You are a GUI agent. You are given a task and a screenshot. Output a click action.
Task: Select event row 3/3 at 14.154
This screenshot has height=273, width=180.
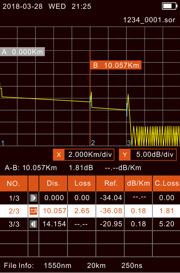click(x=90, y=224)
